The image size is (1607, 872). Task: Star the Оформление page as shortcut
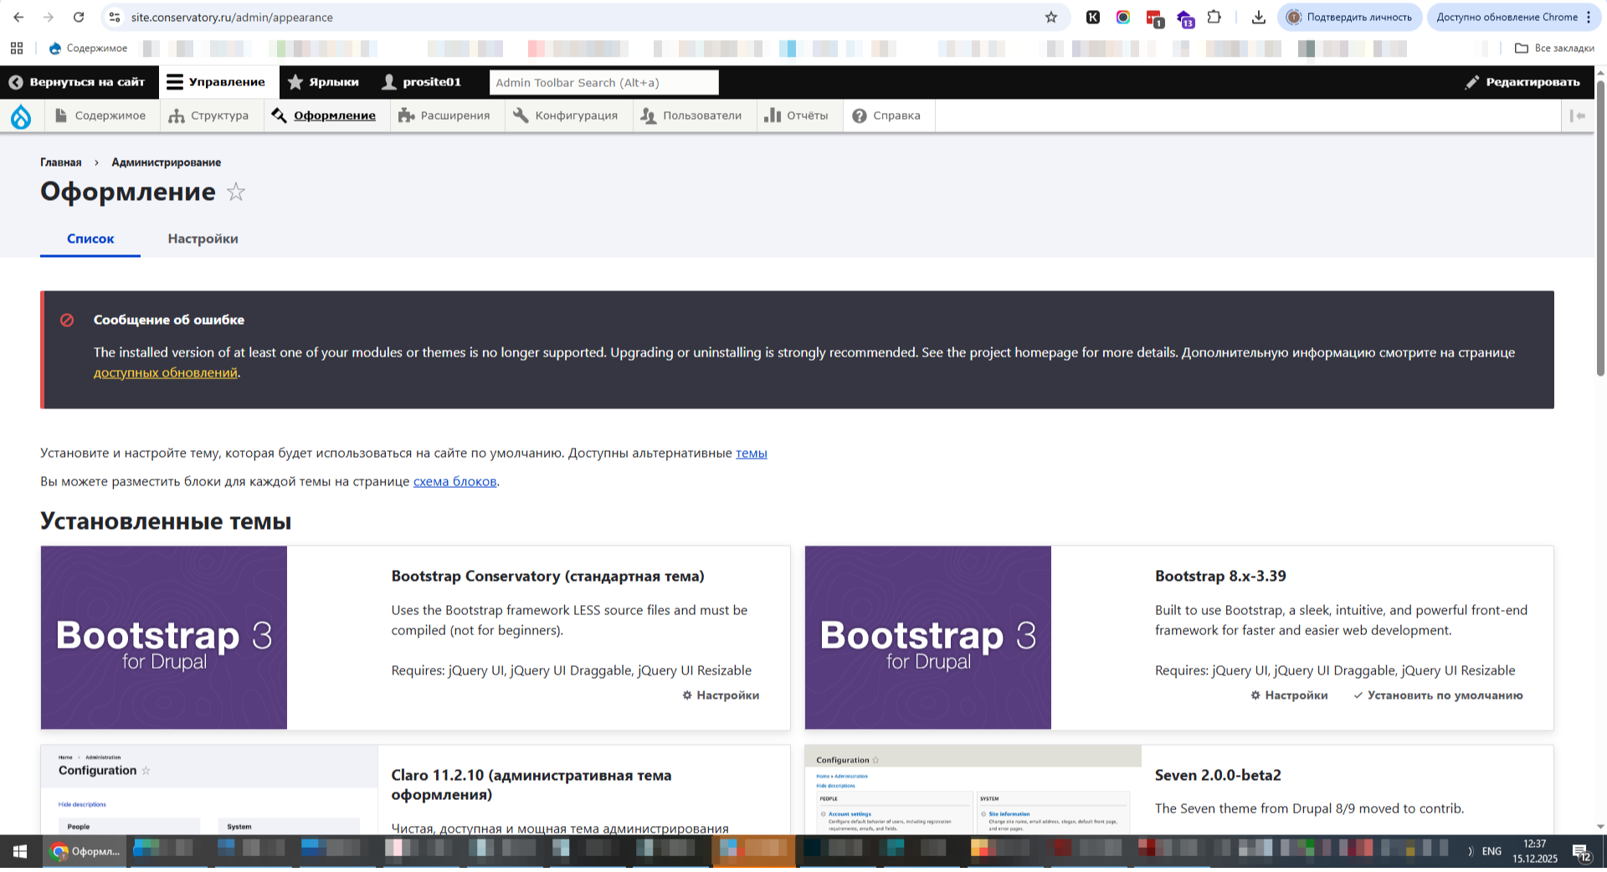[236, 192]
